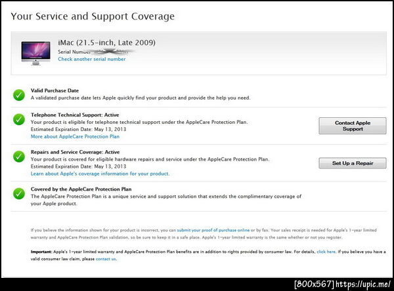The width and height of the screenshot is (394, 291).
Task: Select 'A validated purchase date lets Apple' sentence
Action: point(141,98)
